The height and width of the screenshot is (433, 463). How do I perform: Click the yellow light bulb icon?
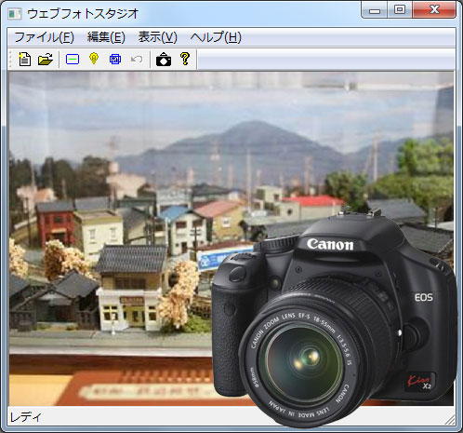point(94,59)
